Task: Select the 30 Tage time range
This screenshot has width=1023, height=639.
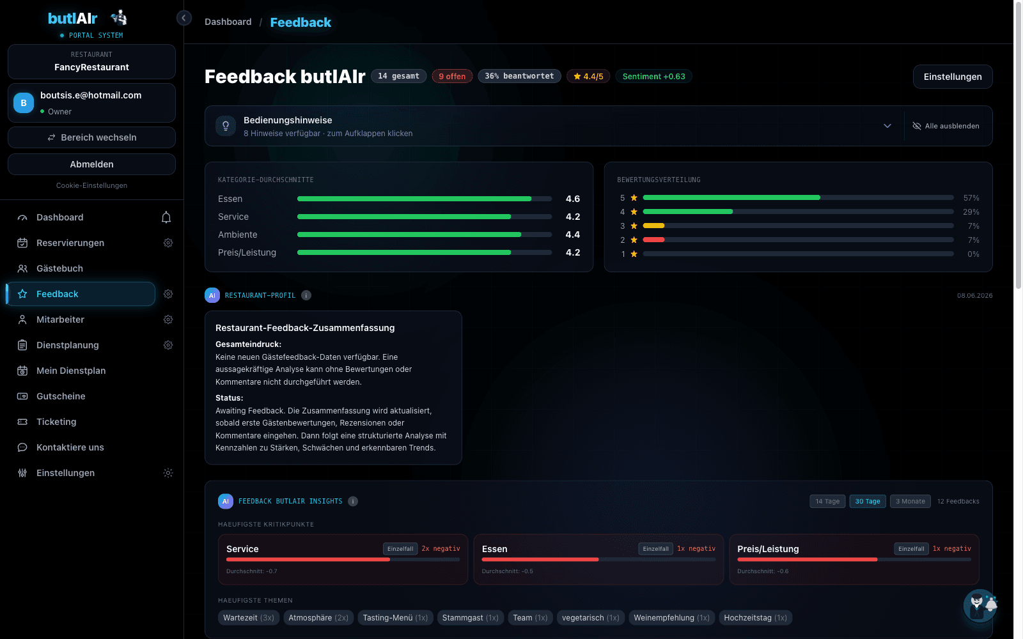Action: tap(868, 502)
